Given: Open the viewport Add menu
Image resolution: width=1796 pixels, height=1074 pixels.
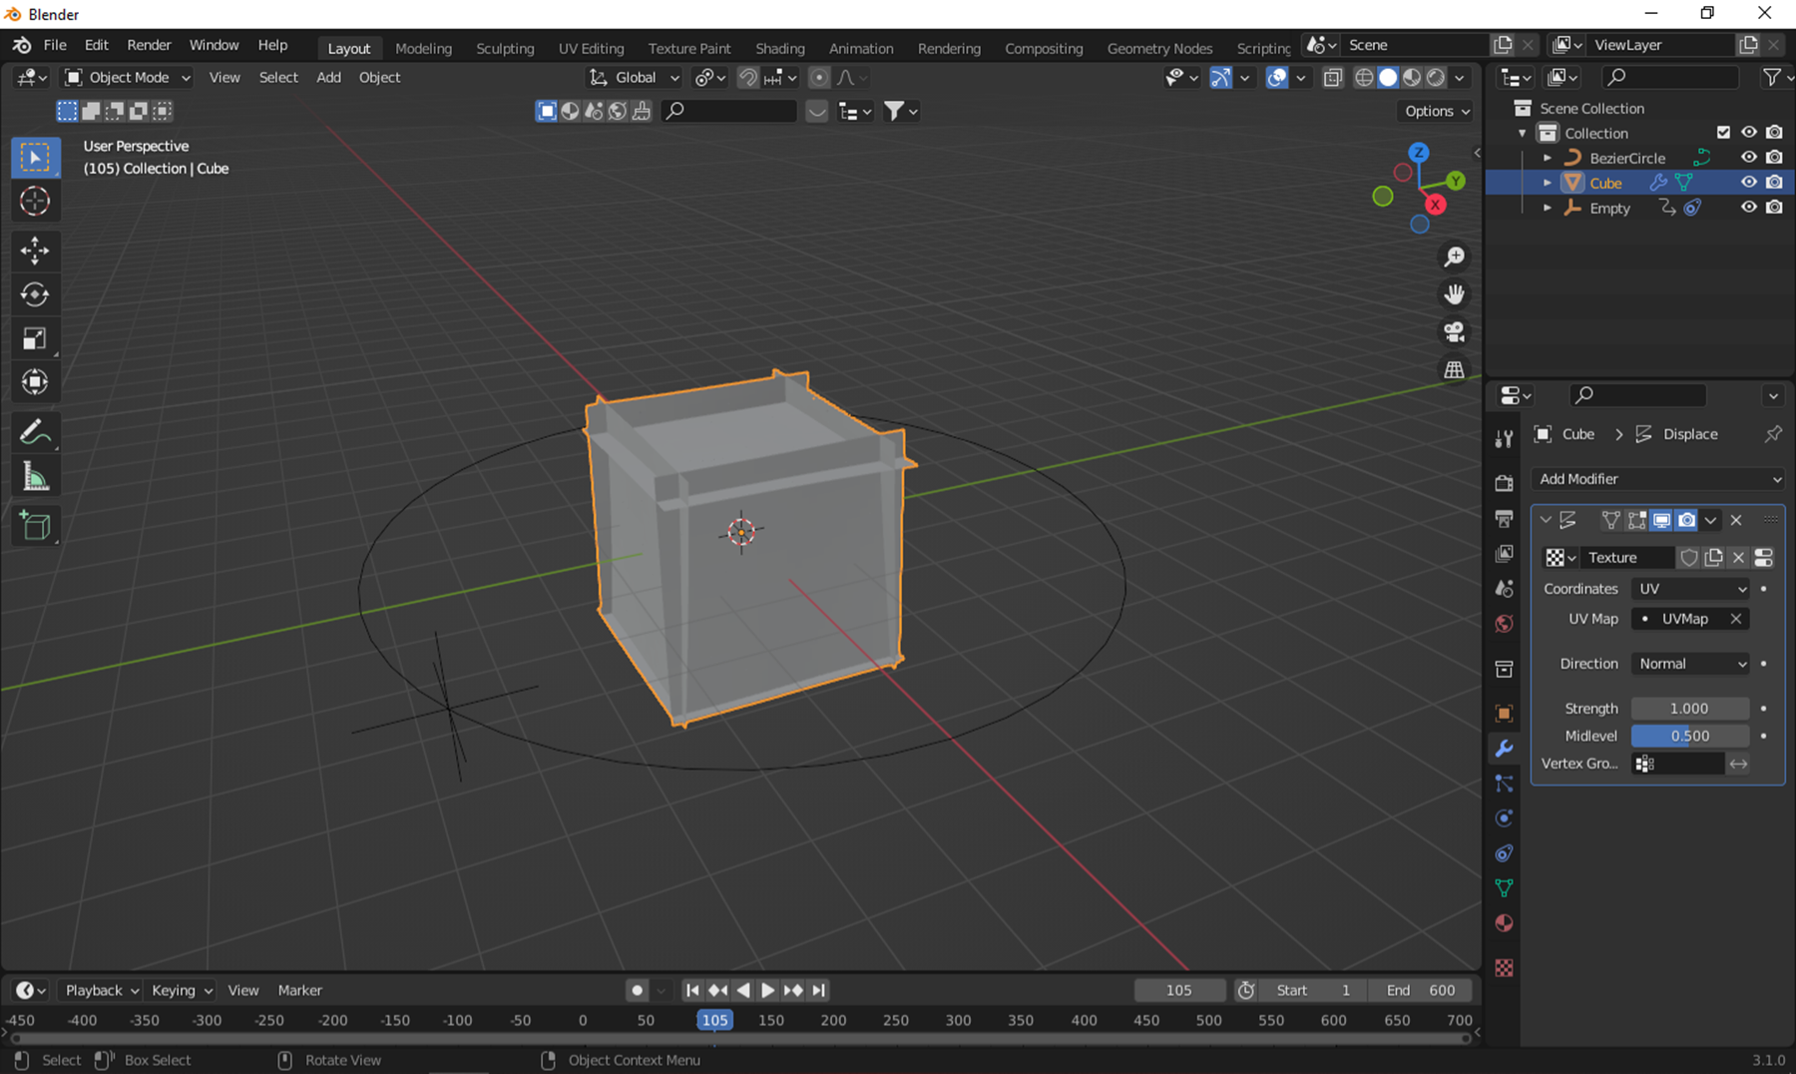Looking at the screenshot, I should 328,78.
